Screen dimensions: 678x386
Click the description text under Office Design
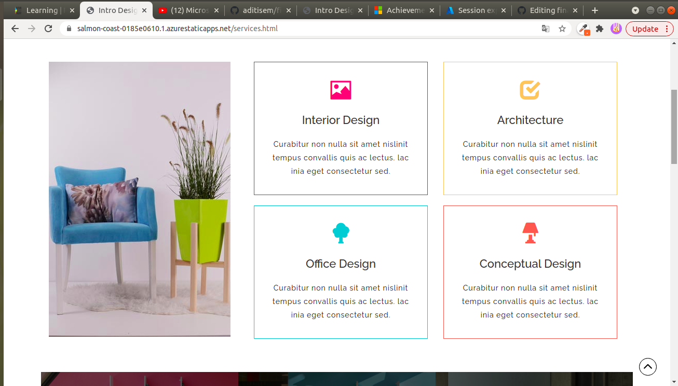341,301
